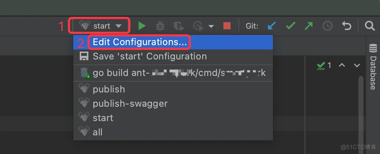Commit changes using green checkmark
380x154 pixels.
(290, 26)
